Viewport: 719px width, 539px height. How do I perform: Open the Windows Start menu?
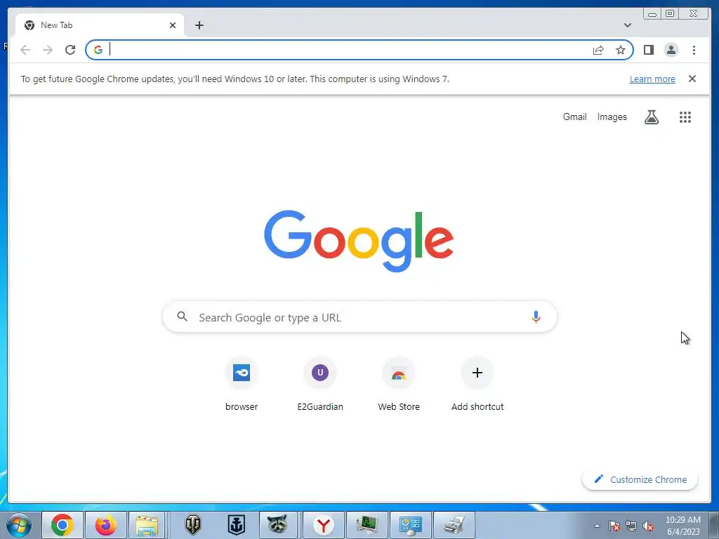click(19, 525)
